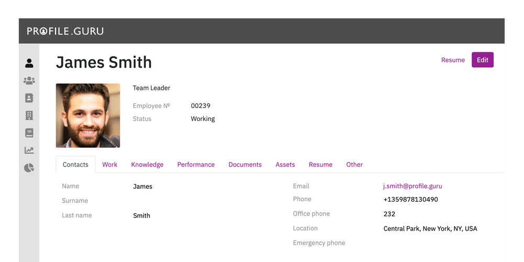View the Other tab

354,165
